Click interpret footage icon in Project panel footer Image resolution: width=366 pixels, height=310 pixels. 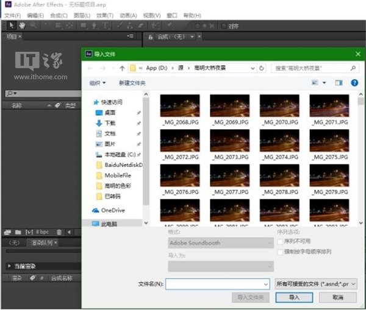7,232
